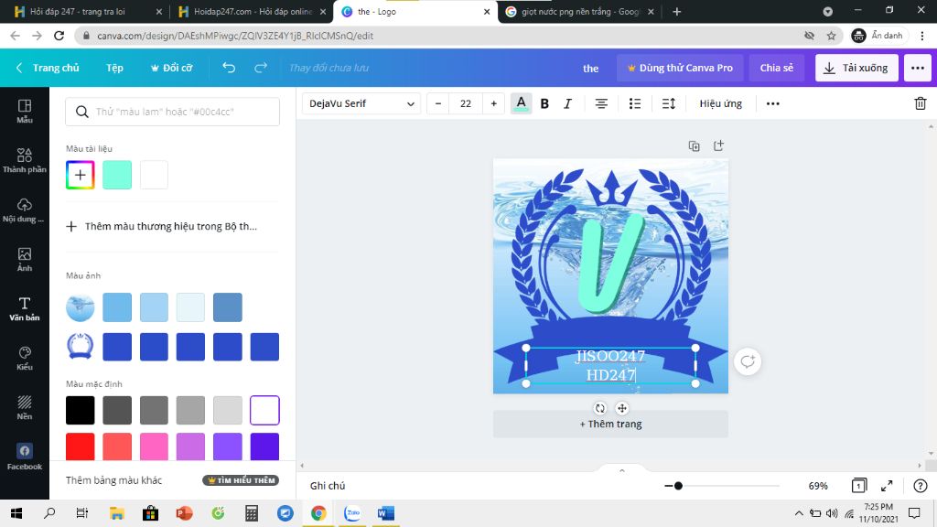Switch to the Google search browser tab
Screen dimensions: 937x527
579,11
